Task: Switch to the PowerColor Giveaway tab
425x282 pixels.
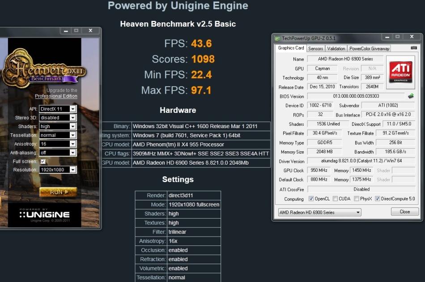Action: 369,49
